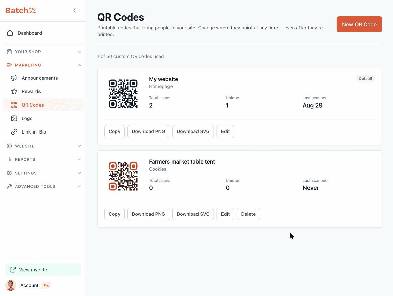The height and width of the screenshot is (296, 393).
Task: Click the Farmers market table tent title
Action: tap(182, 161)
